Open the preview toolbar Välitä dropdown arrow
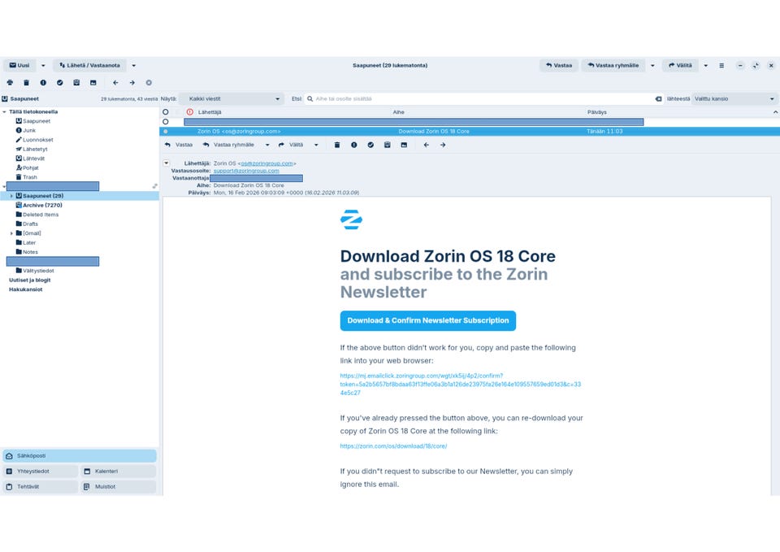 [316, 145]
